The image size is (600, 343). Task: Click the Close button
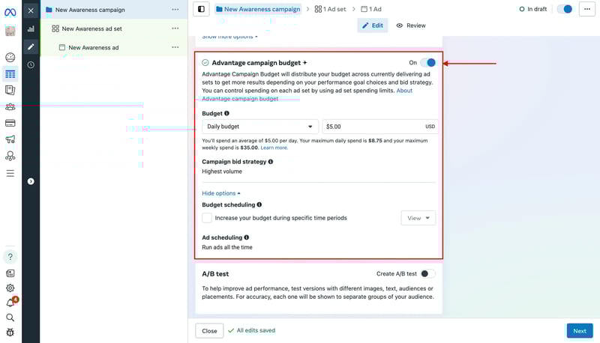209,331
